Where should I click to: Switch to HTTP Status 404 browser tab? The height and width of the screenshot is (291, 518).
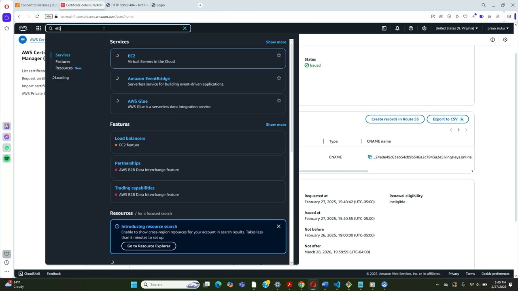pos(127,5)
